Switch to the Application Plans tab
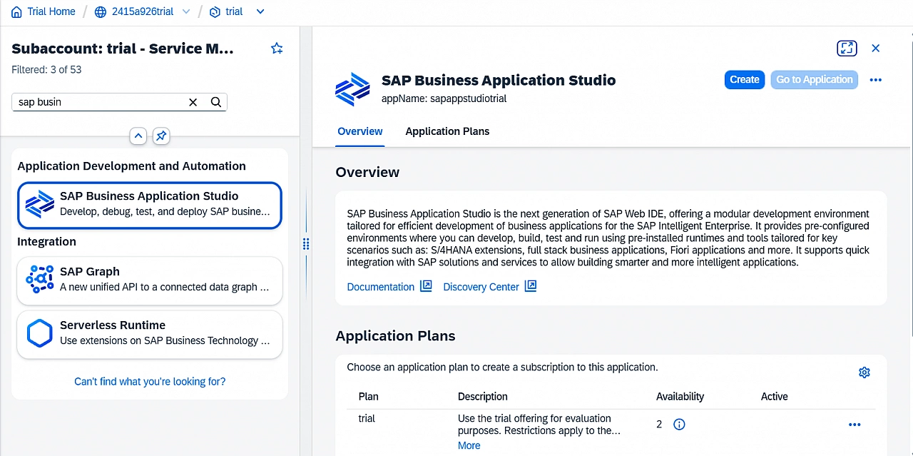The width and height of the screenshot is (913, 456). point(447,131)
